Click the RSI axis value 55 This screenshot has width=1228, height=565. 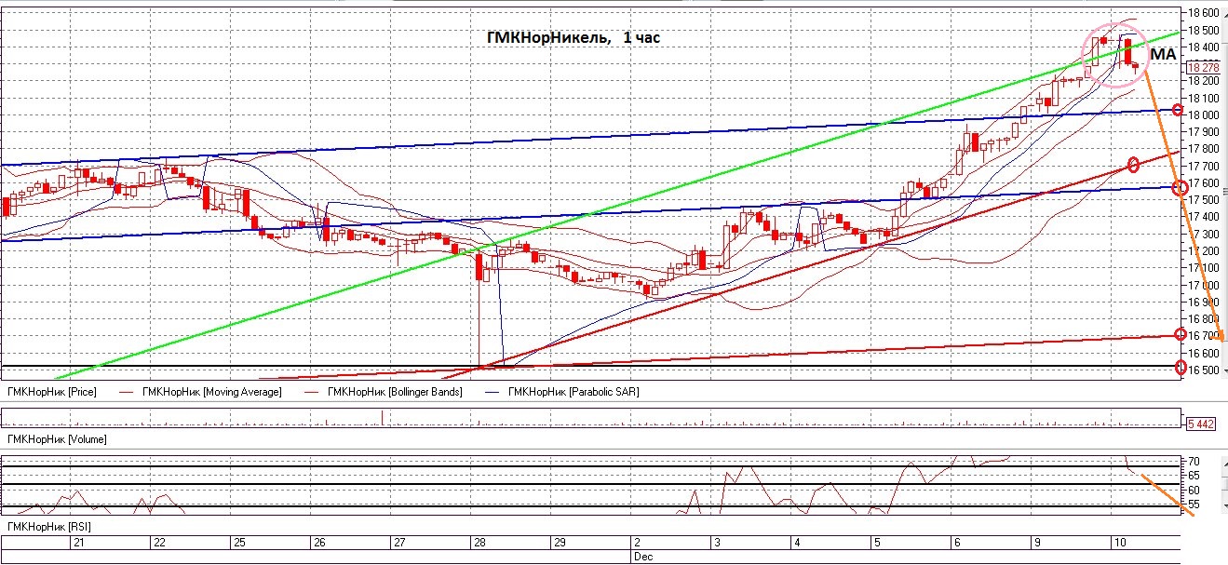coord(1193,504)
